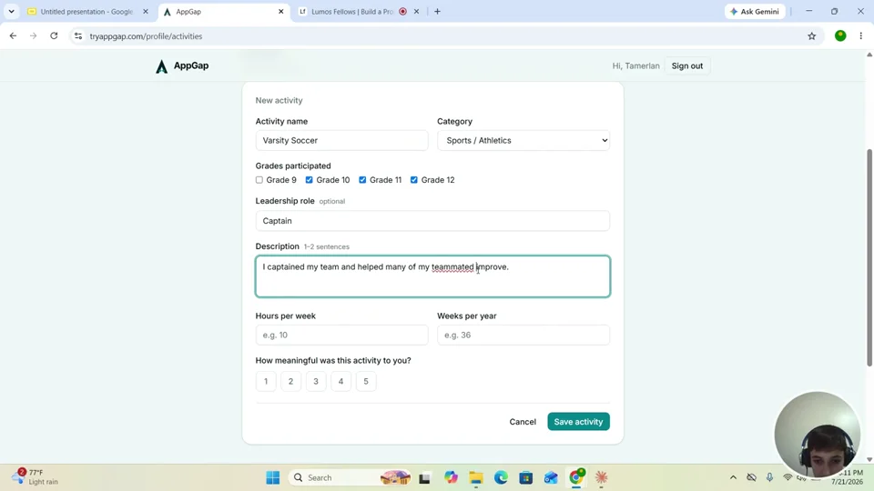Image resolution: width=874 pixels, height=491 pixels.
Task: Select the AppGap browser tab
Action: [x=223, y=11]
